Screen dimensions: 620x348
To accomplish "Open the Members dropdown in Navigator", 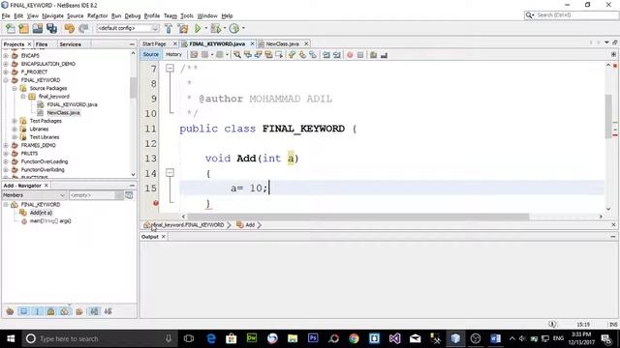I will point(34,195).
